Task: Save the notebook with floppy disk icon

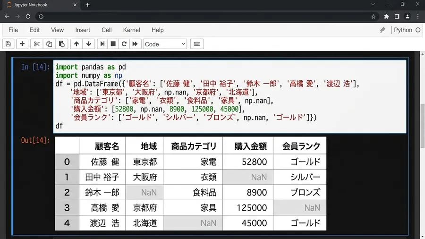Action: click(x=8, y=44)
